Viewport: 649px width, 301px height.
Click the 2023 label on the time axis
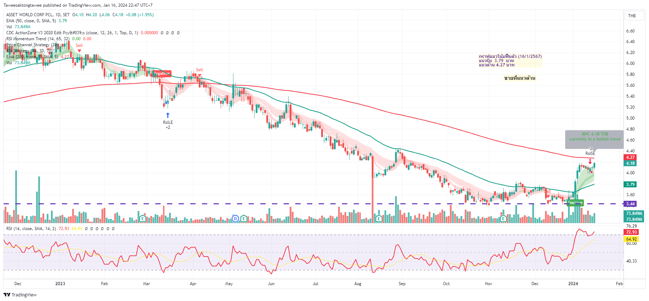point(60,284)
